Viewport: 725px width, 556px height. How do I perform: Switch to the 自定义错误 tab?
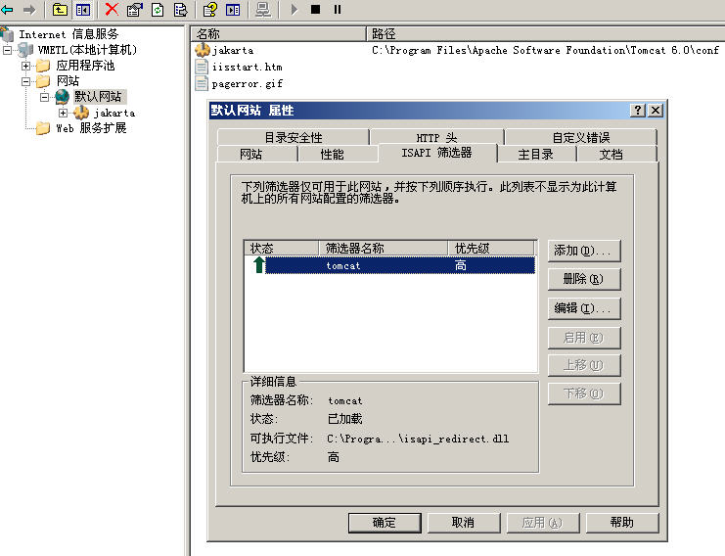581,137
